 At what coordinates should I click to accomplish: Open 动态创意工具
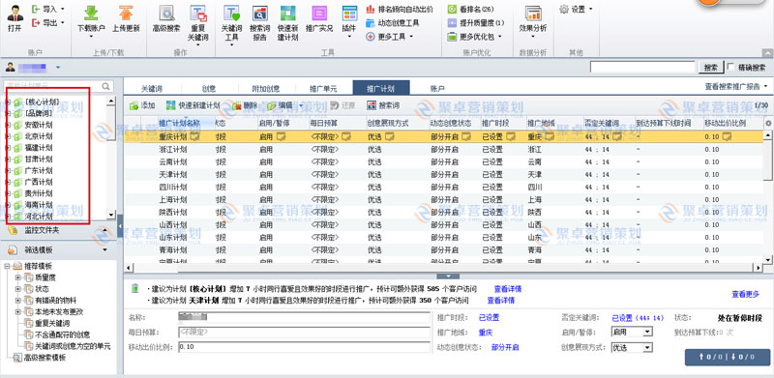click(393, 22)
